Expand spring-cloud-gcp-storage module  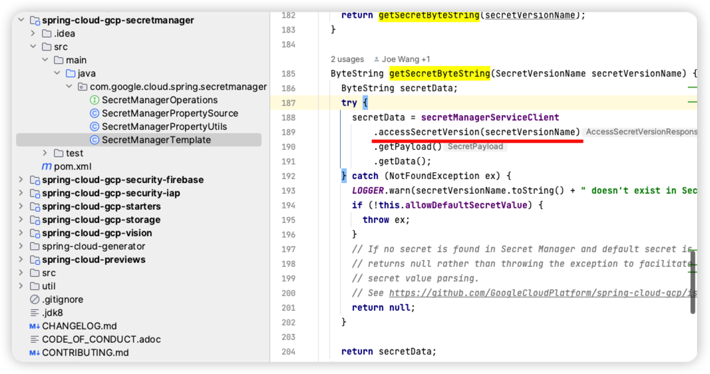point(21,220)
